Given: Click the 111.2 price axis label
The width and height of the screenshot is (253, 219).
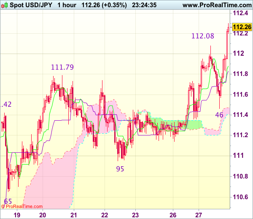Looking at the screenshot, I should (x=241, y=135).
